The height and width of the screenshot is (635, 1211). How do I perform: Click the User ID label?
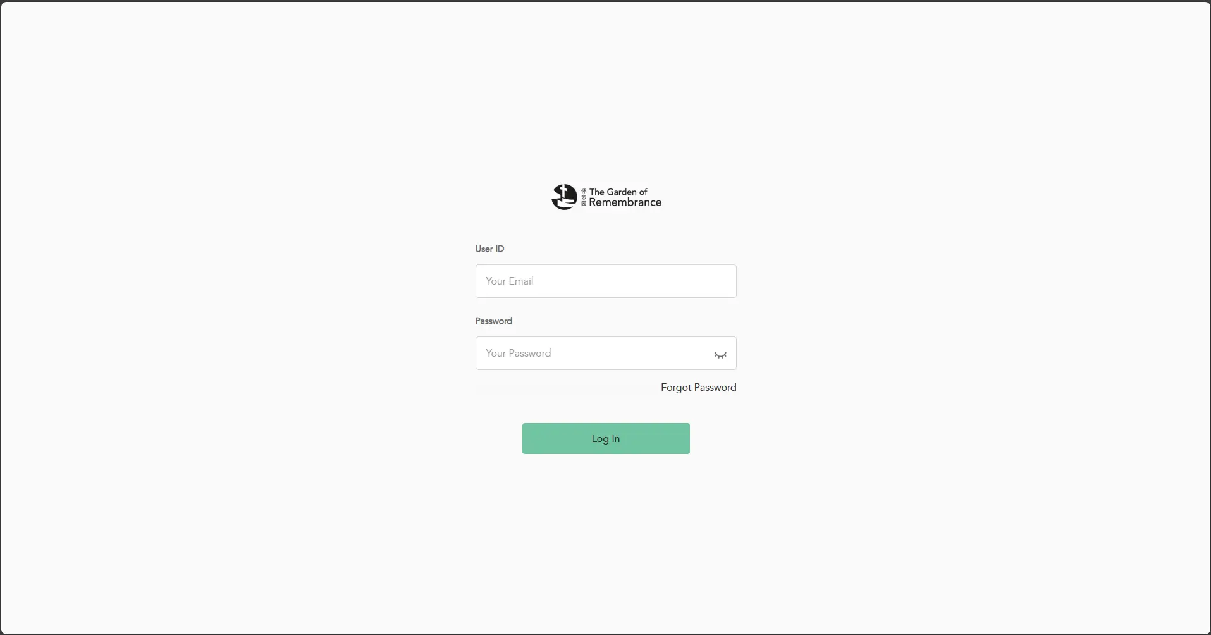click(489, 249)
